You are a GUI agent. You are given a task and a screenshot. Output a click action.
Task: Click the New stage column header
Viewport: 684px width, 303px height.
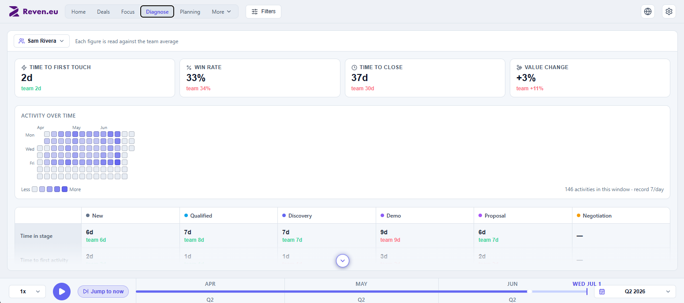click(131, 216)
